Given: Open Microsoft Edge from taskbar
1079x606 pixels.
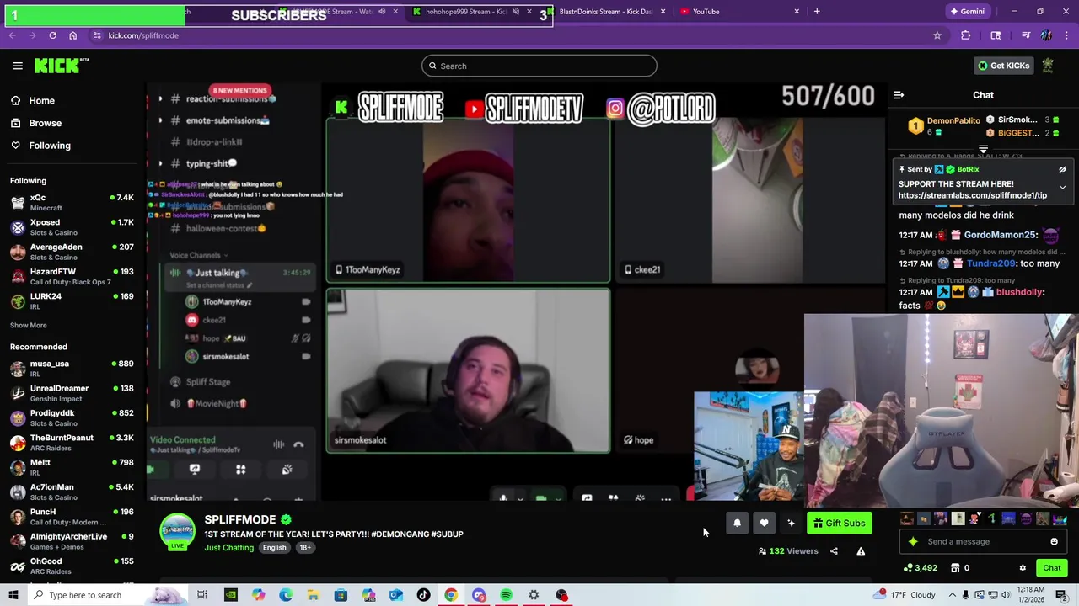Looking at the screenshot, I should coord(285,595).
